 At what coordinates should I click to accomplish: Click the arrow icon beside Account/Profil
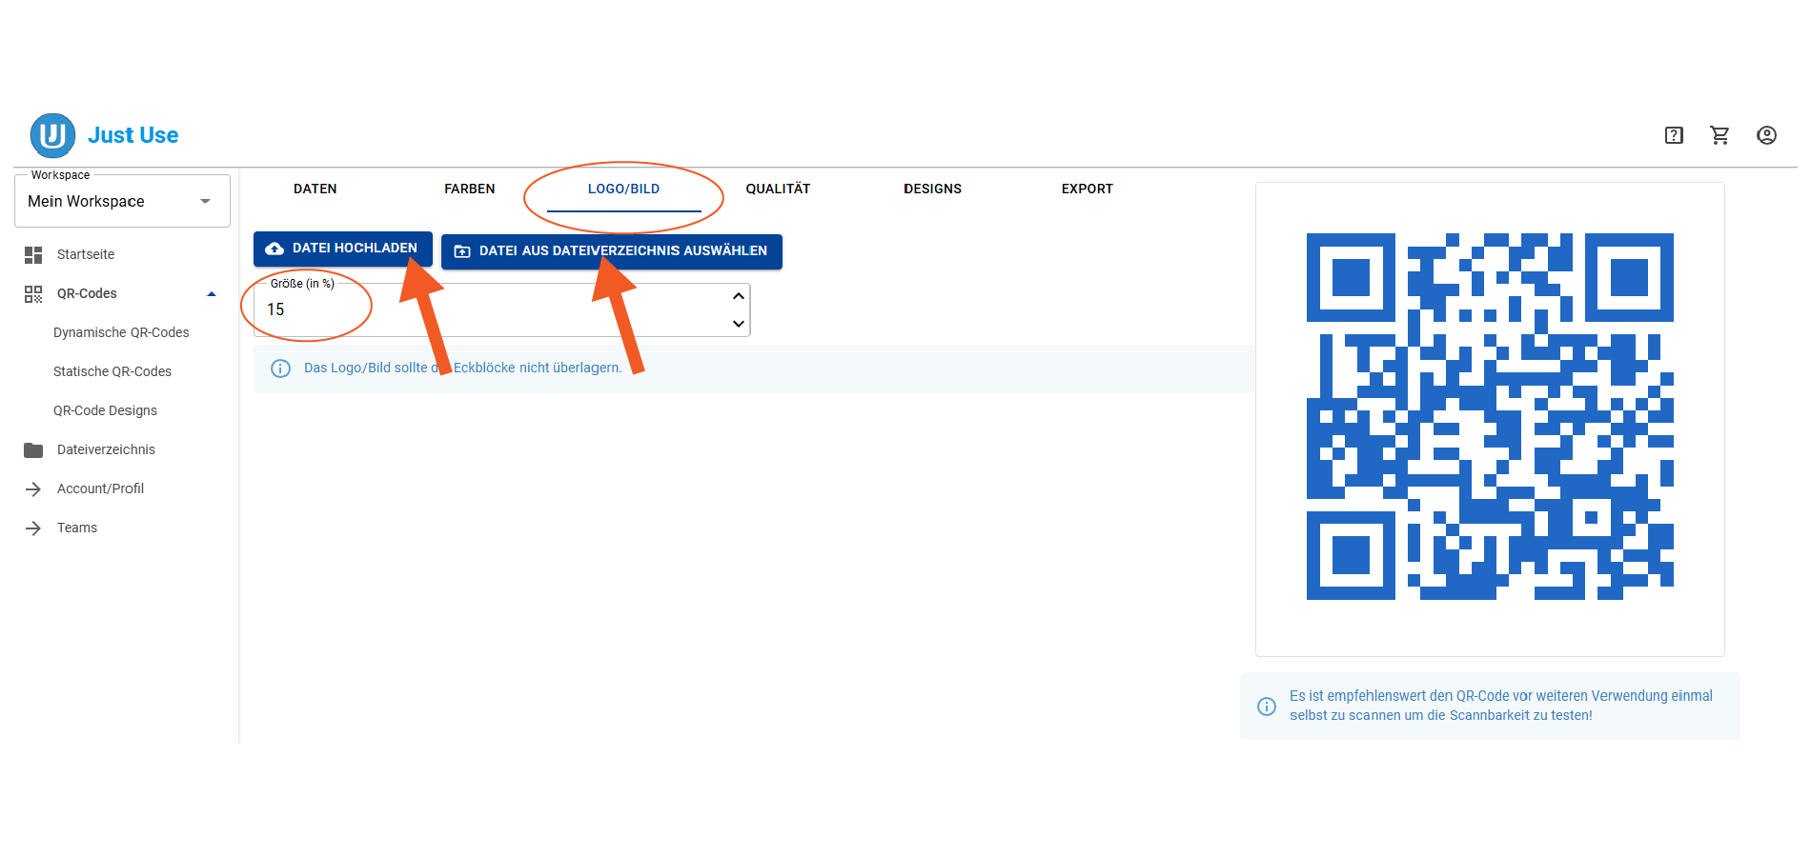coord(33,488)
